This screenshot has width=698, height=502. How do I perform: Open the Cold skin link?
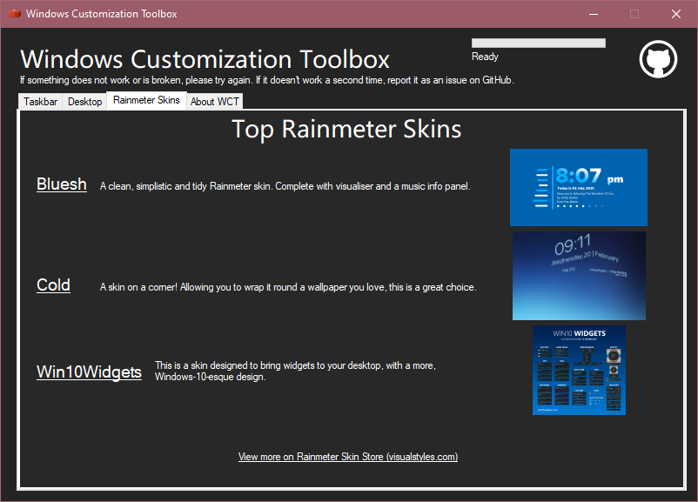click(x=53, y=284)
